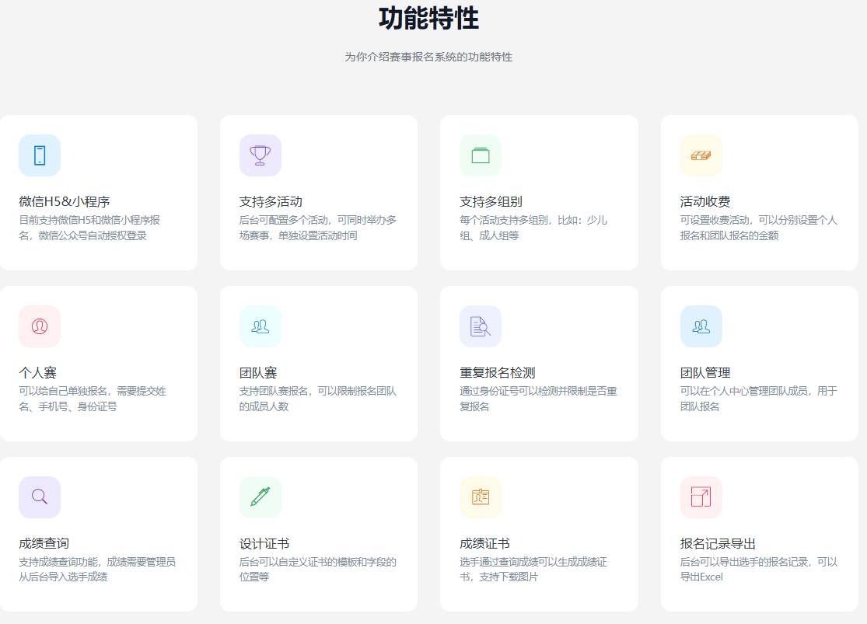The height and width of the screenshot is (624, 867).
Task: Select the 微信H5&小程序 card title
Action: click(x=64, y=202)
